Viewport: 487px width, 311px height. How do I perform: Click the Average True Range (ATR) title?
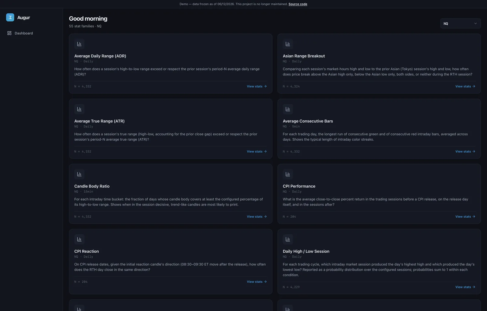[99, 121]
